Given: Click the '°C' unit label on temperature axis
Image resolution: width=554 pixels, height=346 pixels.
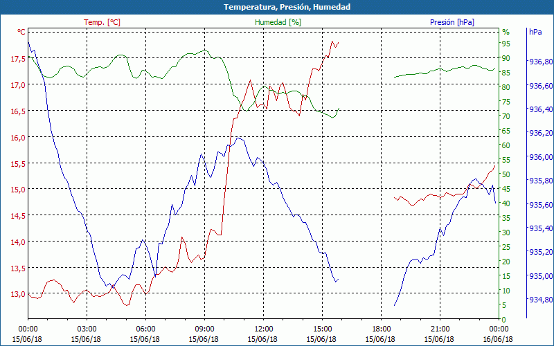Looking at the screenshot, I should [21, 32].
